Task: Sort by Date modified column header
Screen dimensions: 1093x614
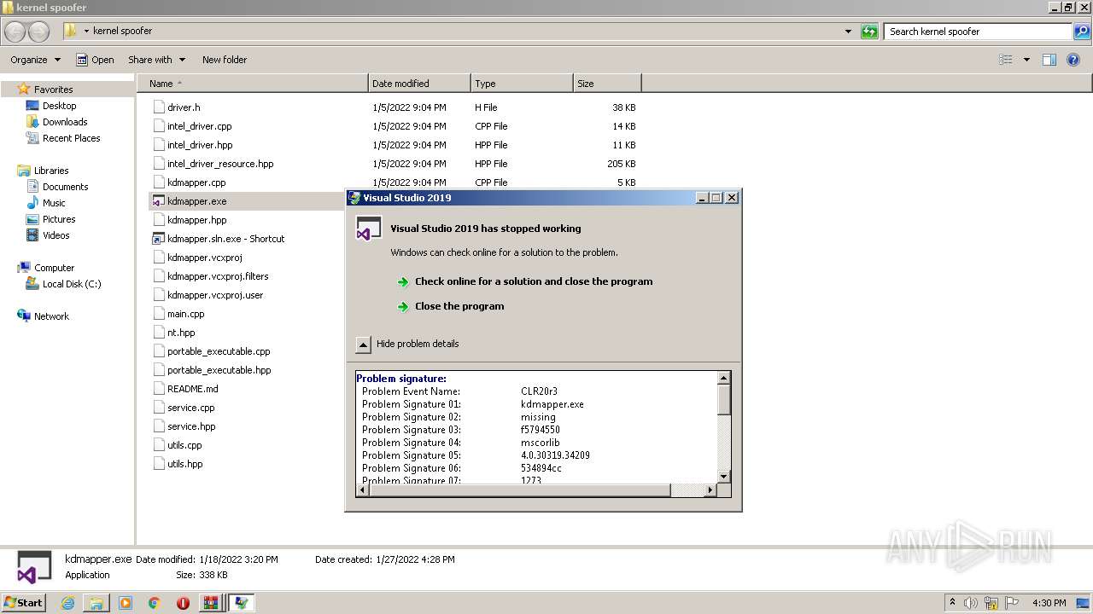Action: point(419,84)
